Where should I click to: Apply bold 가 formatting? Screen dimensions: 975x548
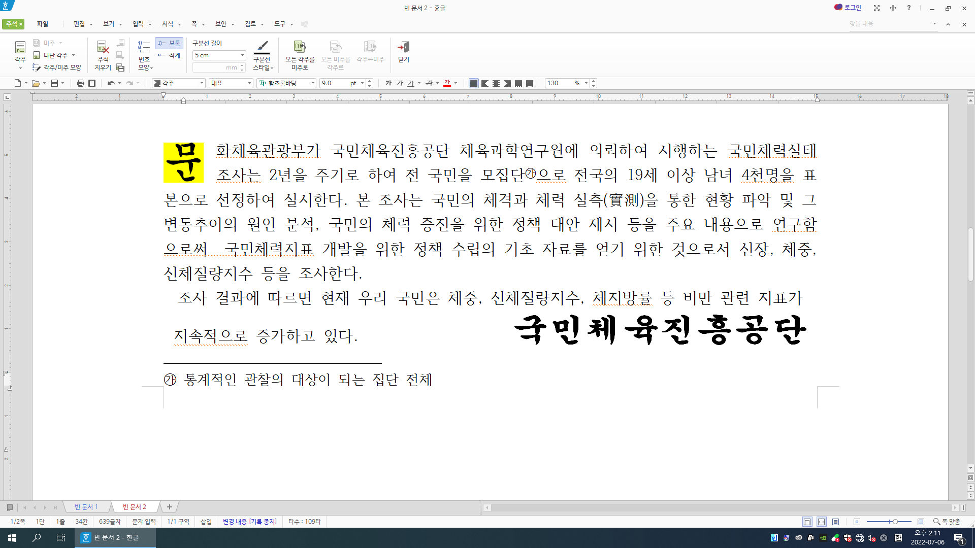point(388,83)
